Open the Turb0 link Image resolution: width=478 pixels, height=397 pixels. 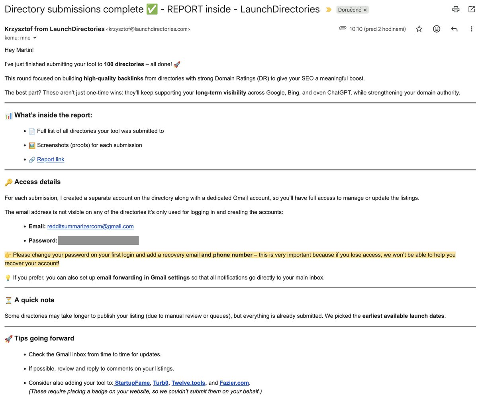coord(161,383)
